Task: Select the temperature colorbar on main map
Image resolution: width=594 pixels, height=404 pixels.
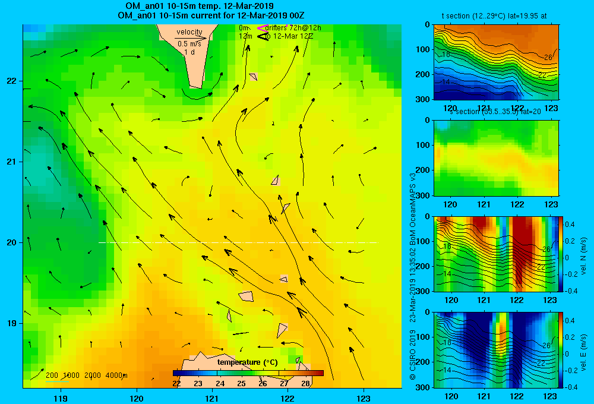Action: click(x=248, y=373)
